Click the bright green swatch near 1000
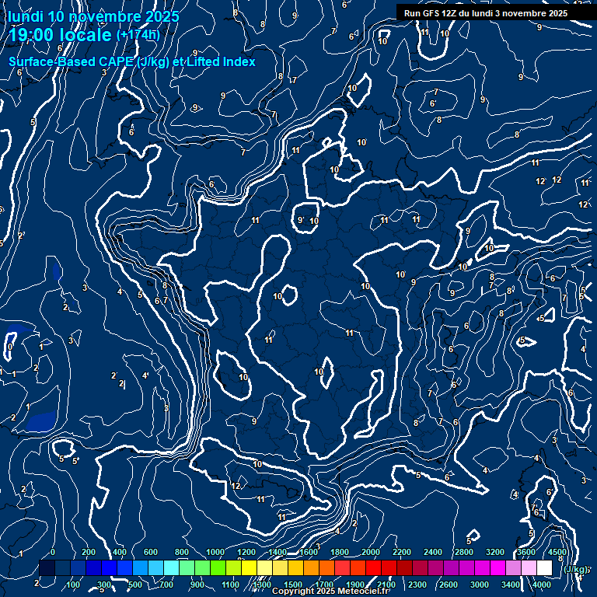597x597 pixels. pyautogui.click(x=218, y=567)
